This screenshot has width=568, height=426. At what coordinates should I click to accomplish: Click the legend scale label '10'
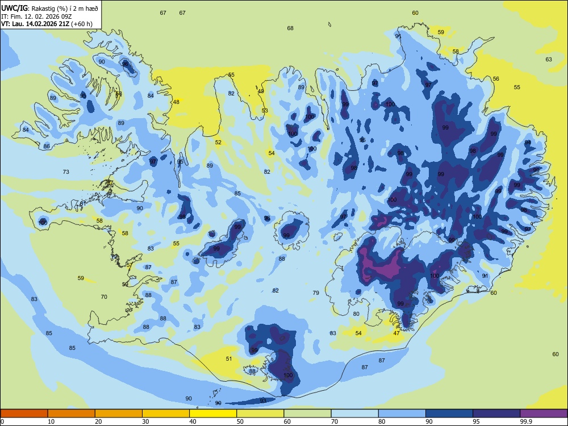(x=51, y=421)
